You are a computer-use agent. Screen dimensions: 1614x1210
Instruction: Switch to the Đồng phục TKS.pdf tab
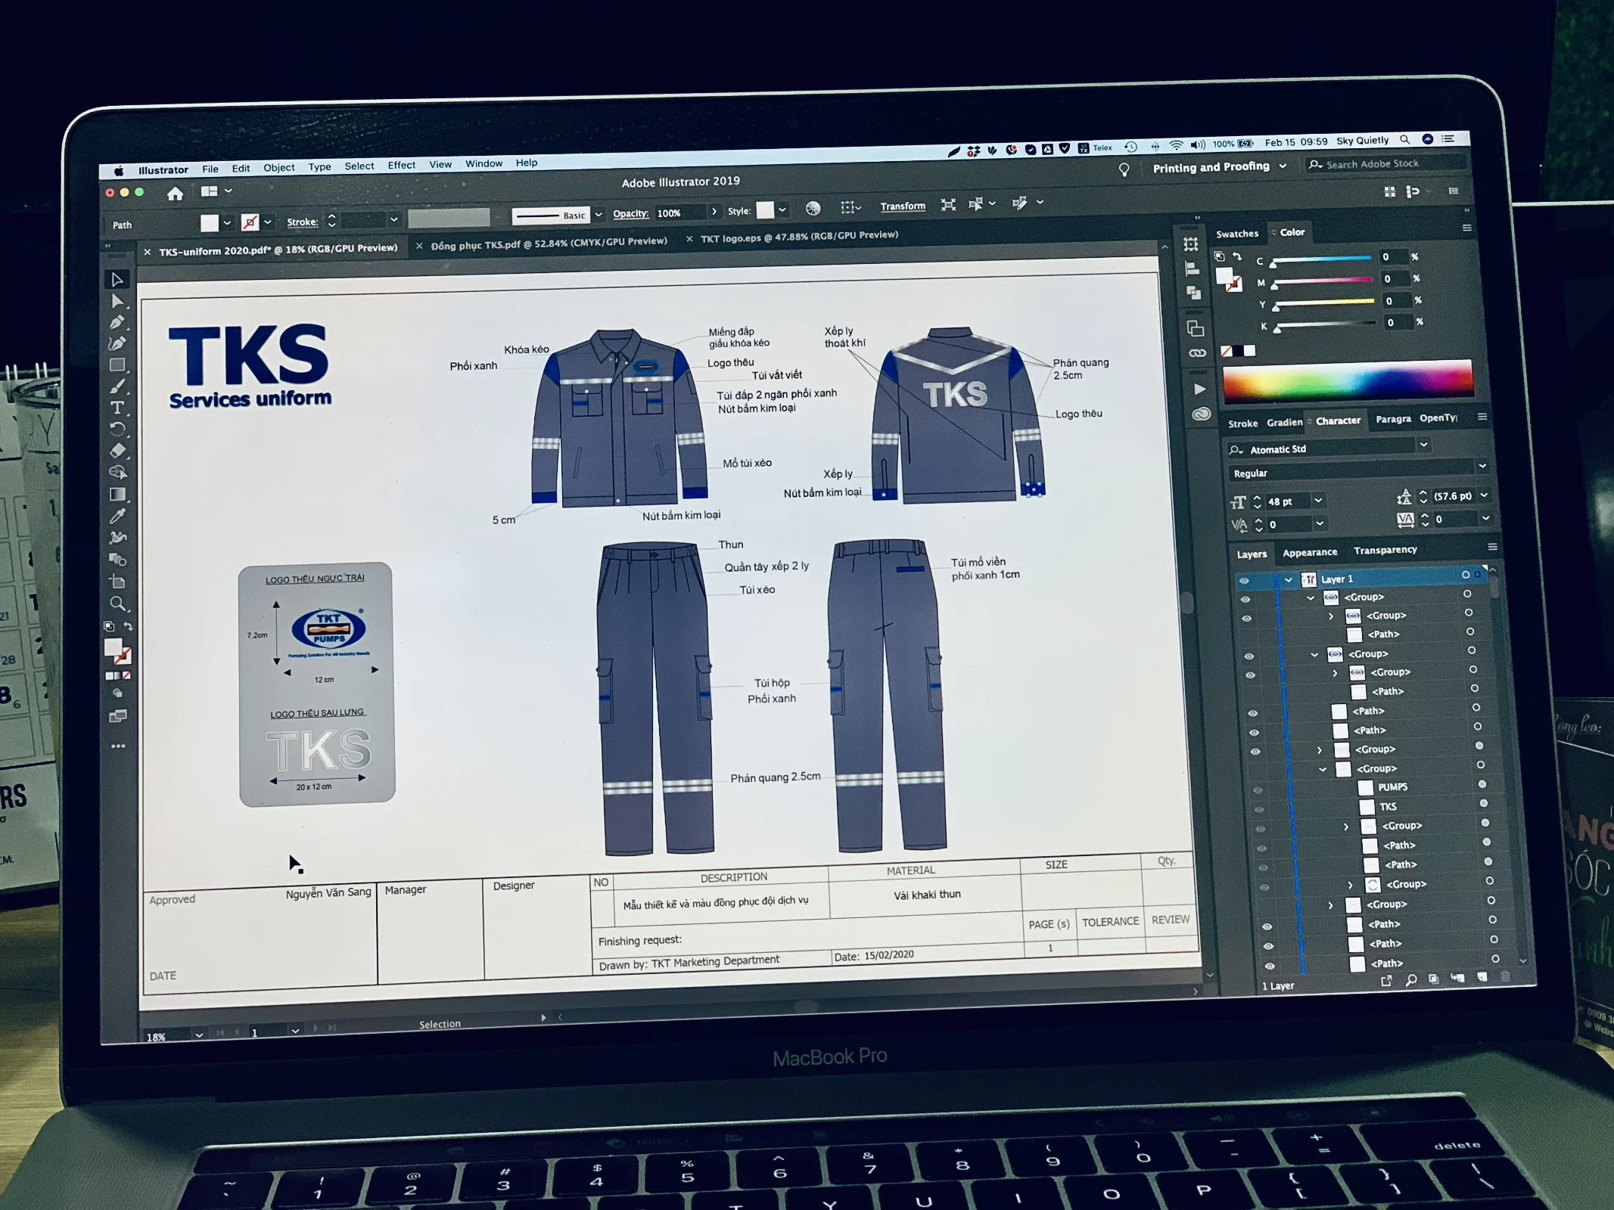[x=549, y=244]
